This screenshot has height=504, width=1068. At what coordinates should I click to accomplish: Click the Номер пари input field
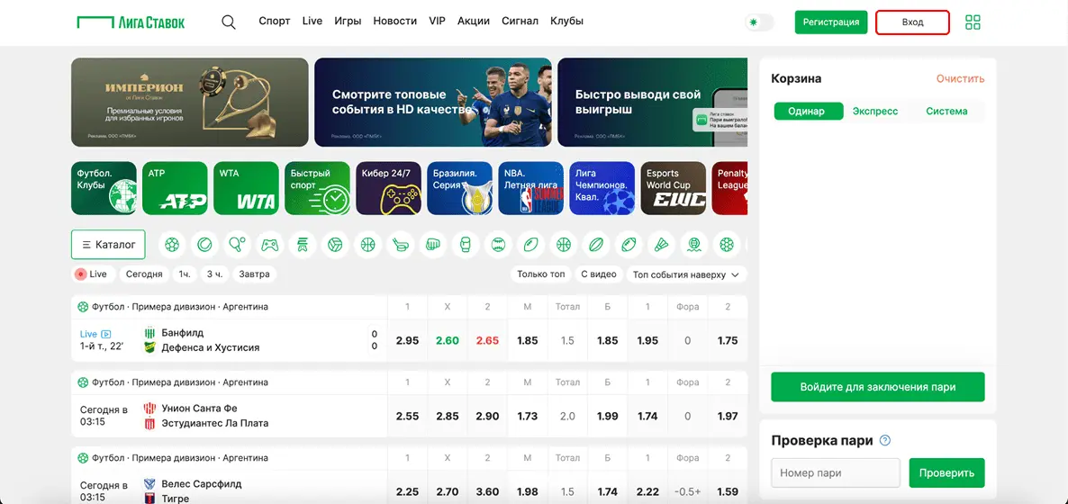(836, 472)
